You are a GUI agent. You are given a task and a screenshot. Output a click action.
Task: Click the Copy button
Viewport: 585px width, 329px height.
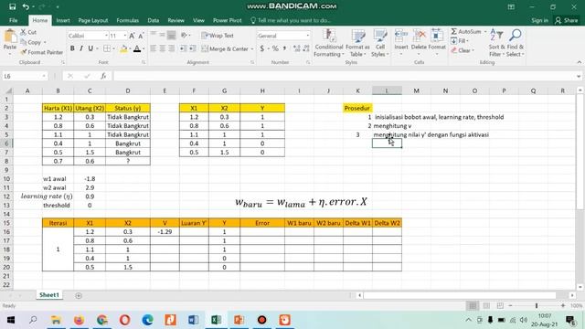tap(31, 42)
